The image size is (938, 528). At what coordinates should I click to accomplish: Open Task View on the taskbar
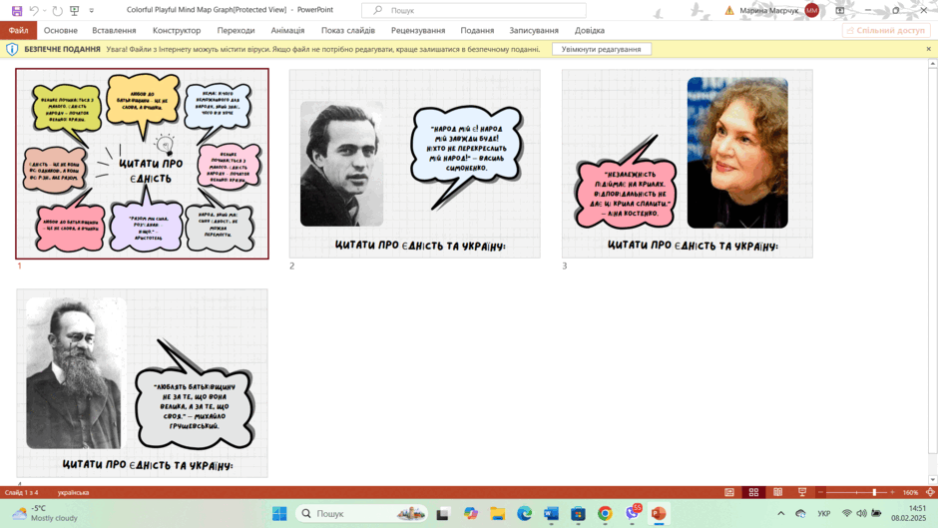[x=443, y=514]
